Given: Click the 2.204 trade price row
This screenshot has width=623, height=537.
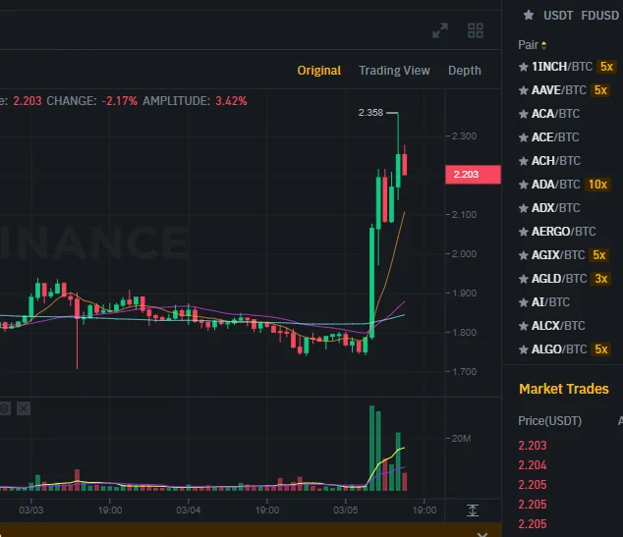Looking at the screenshot, I should [x=533, y=464].
